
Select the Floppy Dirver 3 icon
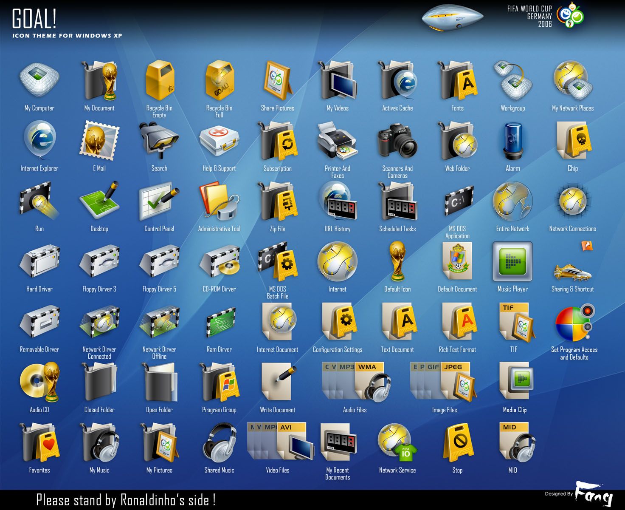[x=99, y=261]
